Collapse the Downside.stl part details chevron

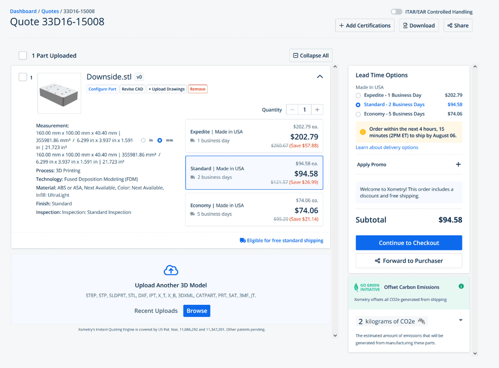coord(319,77)
